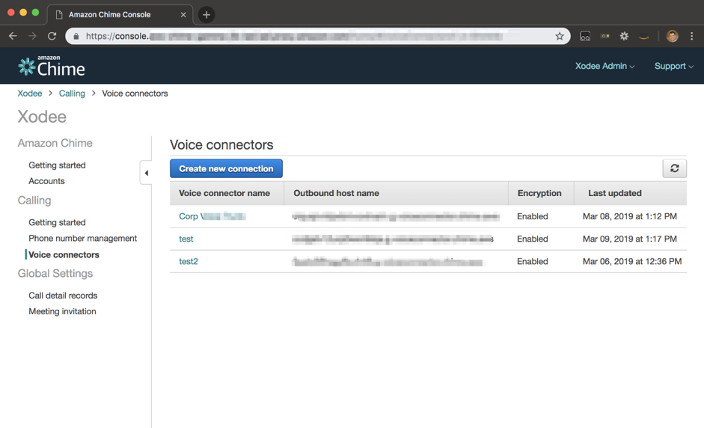Click the glasses extension icon in toolbar
This screenshot has height=428, width=704.
(585, 37)
